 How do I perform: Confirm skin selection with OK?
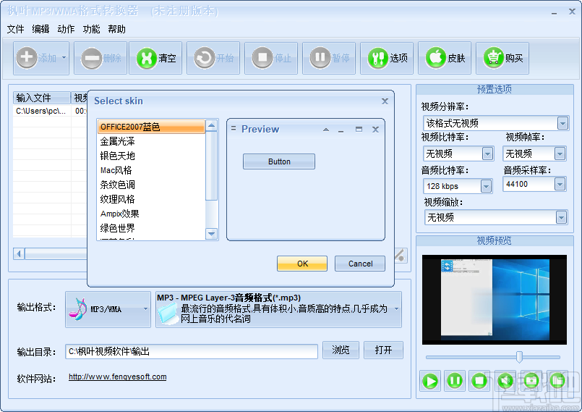(302, 264)
